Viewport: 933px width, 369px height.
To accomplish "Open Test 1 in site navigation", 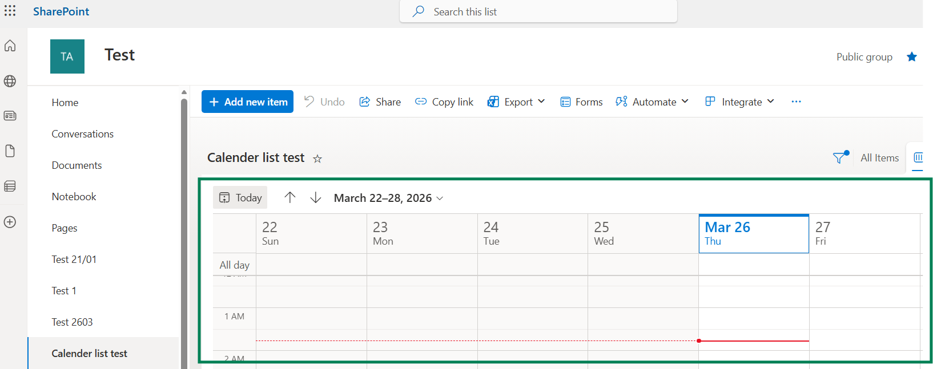I will [x=64, y=291].
